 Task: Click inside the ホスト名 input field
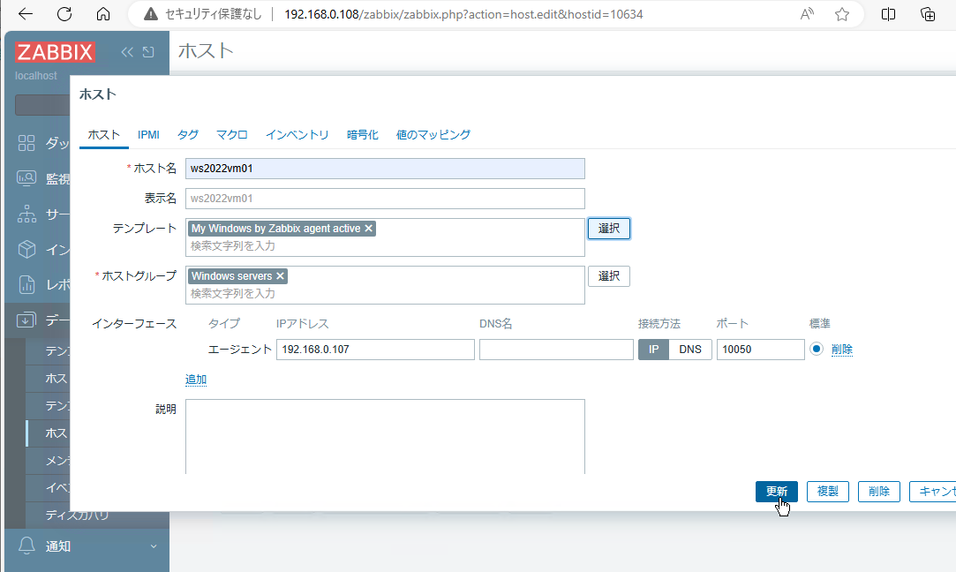(386, 168)
